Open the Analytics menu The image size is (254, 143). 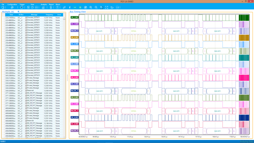point(44,4)
